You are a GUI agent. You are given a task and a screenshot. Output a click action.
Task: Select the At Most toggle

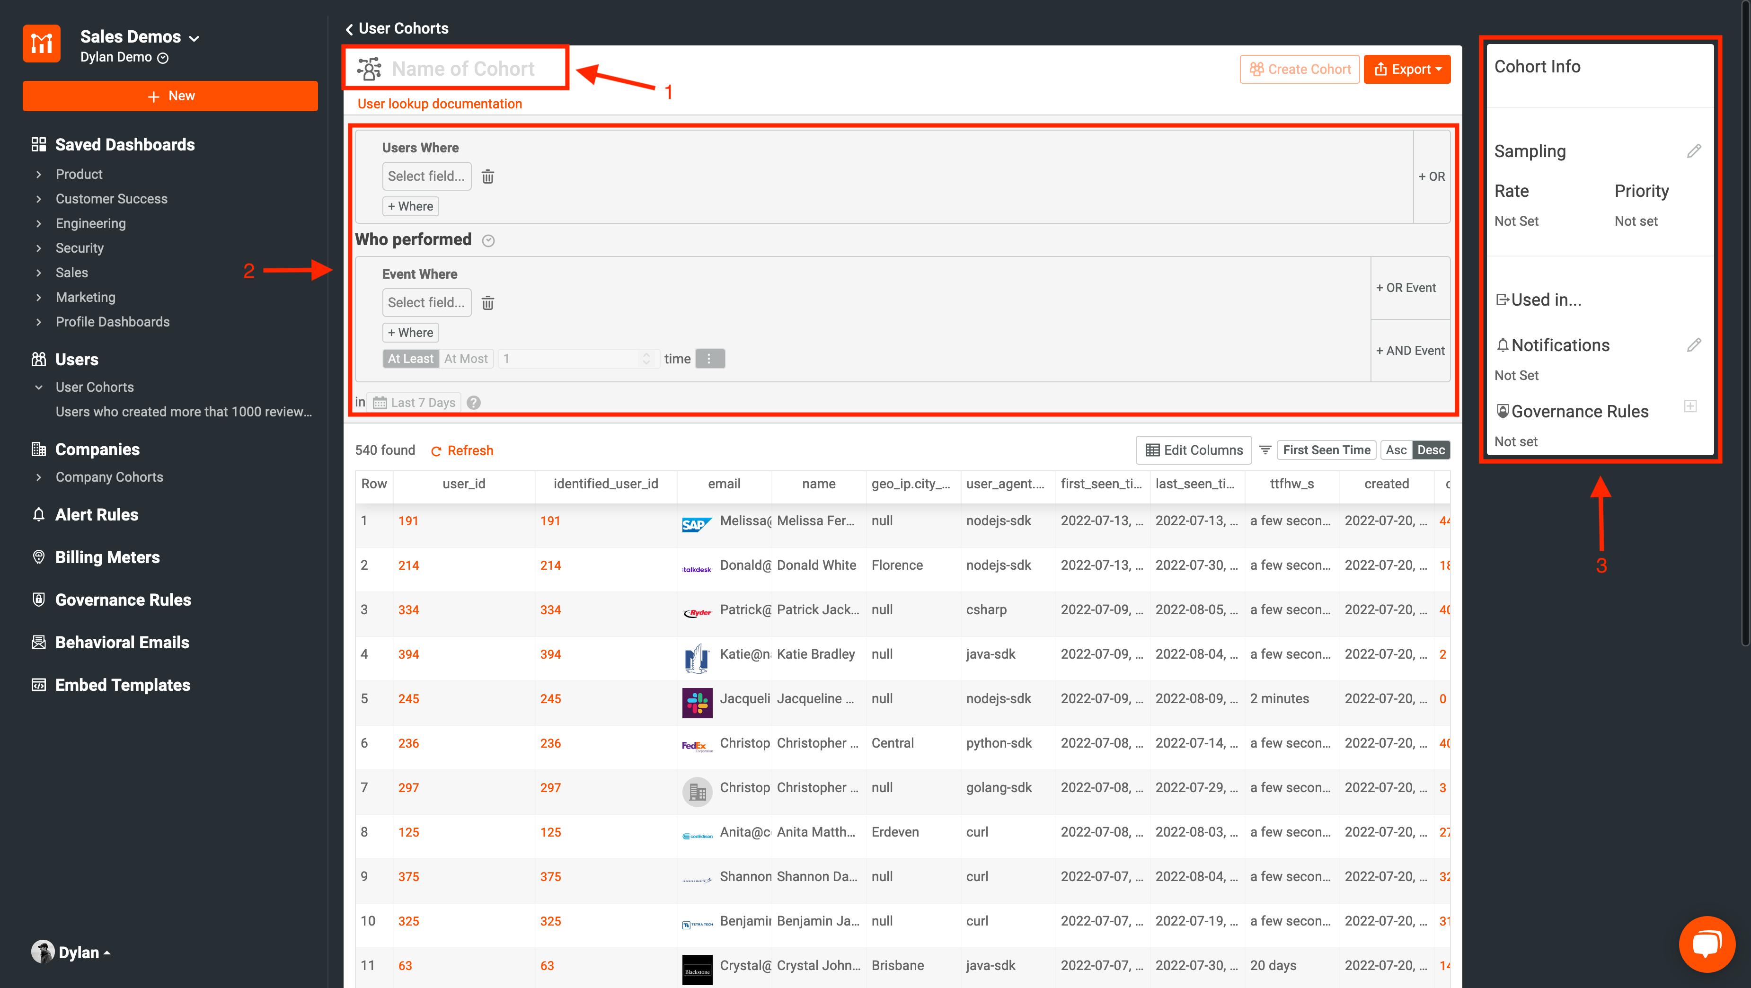click(x=466, y=359)
